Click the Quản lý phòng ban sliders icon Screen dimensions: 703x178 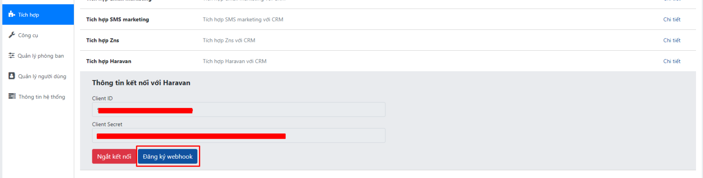click(12, 56)
